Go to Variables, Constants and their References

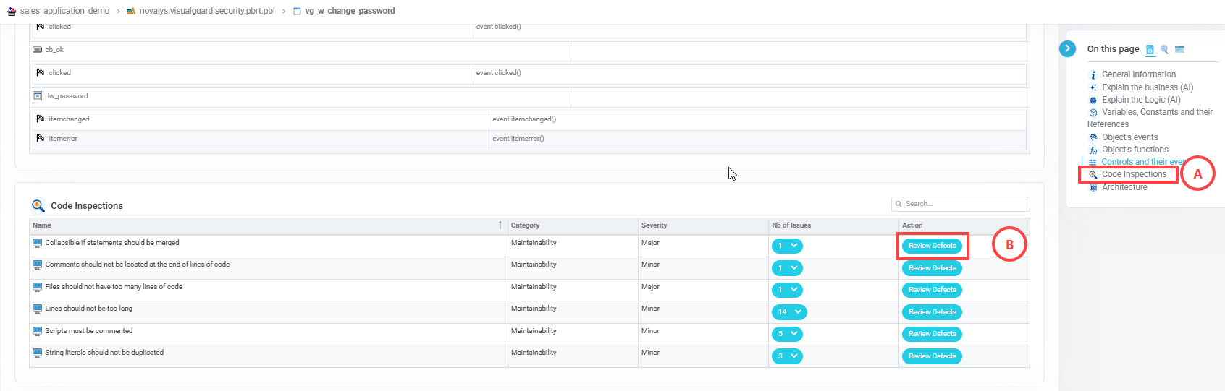pyautogui.click(x=1150, y=118)
